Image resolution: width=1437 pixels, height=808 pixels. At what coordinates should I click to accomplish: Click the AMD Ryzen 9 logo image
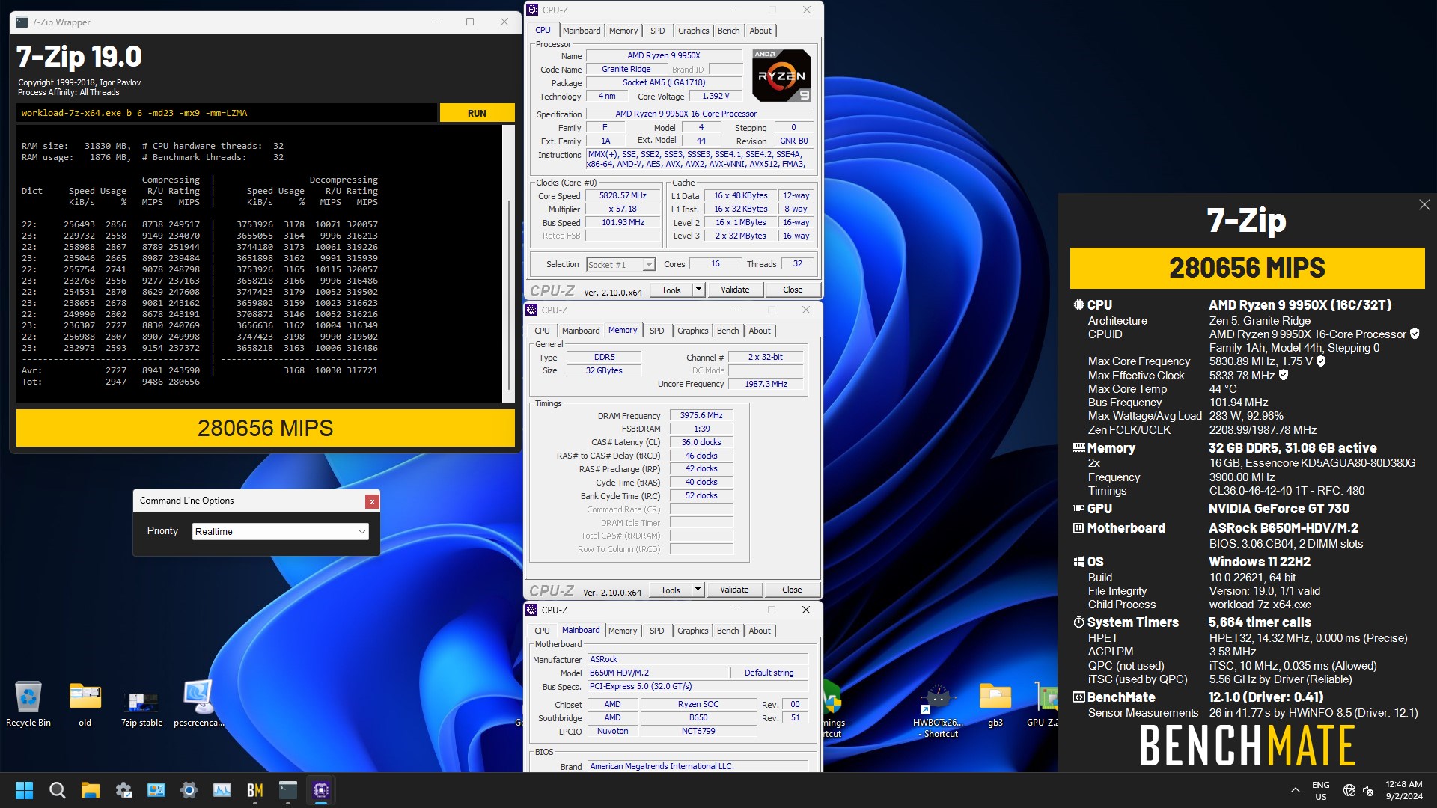(781, 75)
